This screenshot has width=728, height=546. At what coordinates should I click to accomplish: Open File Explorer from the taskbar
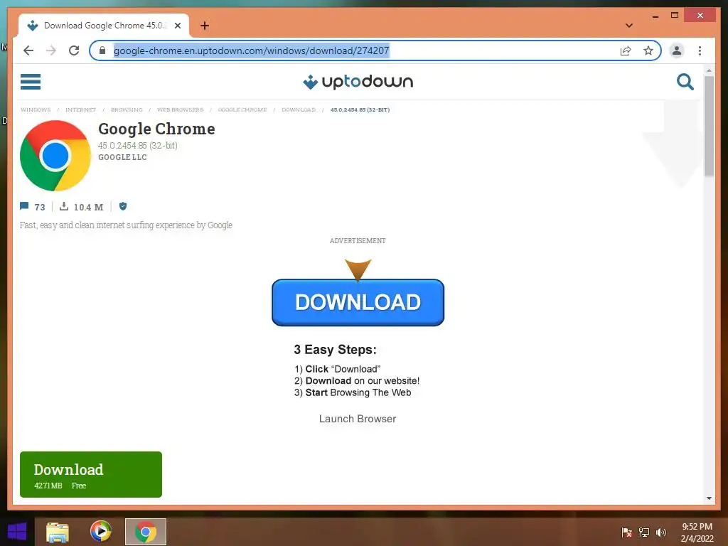[58, 532]
